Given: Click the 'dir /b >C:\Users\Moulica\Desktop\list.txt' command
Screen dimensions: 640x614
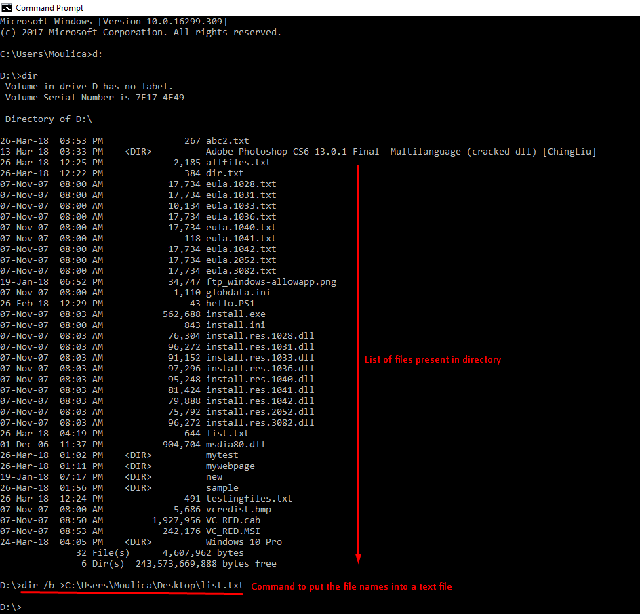Looking at the screenshot, I should (133, 586).
